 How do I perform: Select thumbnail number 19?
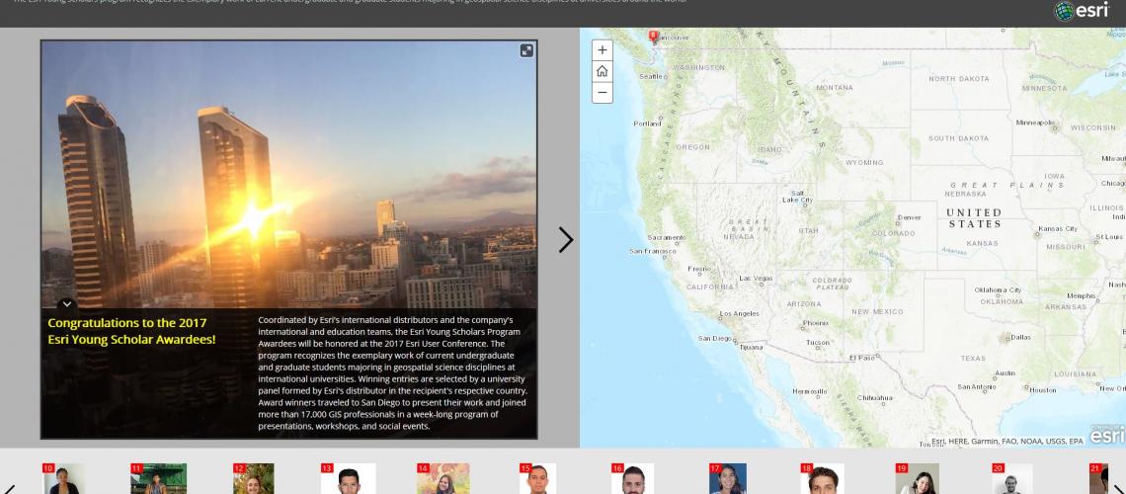[x=917, y=478]
